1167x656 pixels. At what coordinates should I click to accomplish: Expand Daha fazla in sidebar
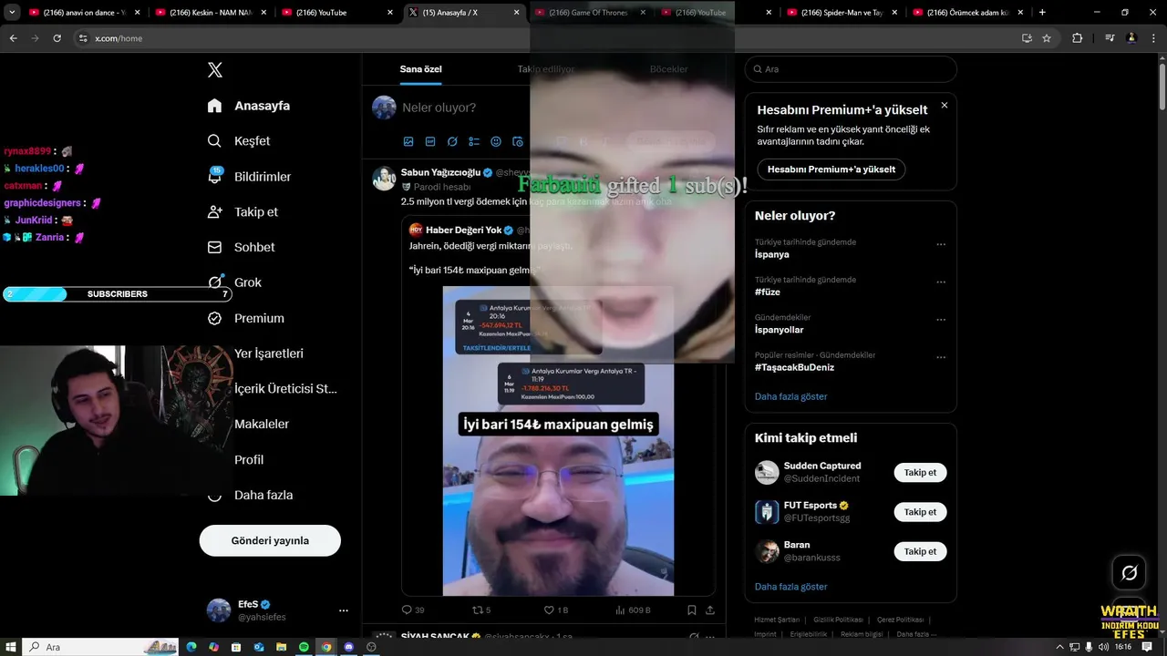(250, 495)
